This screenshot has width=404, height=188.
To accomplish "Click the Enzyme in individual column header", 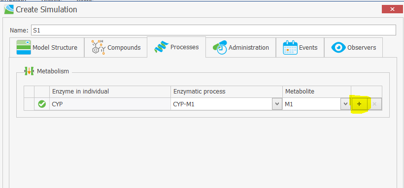I will (110, 92).
